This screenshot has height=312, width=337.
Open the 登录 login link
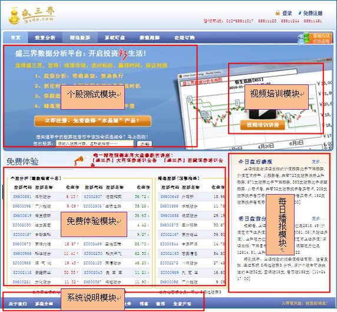[x=287, y=13]
